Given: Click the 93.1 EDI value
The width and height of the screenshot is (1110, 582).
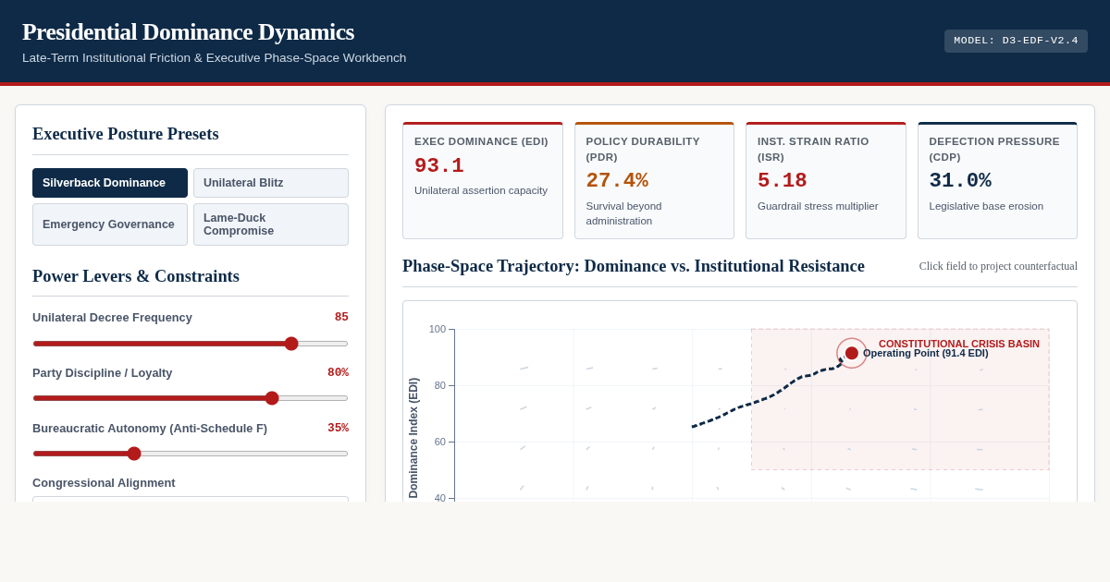Looking at the screenshot, I should point(439,166).
